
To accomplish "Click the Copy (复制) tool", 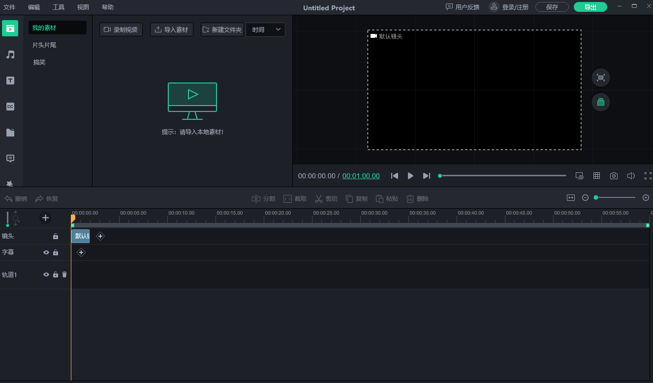I will [357, 199].
